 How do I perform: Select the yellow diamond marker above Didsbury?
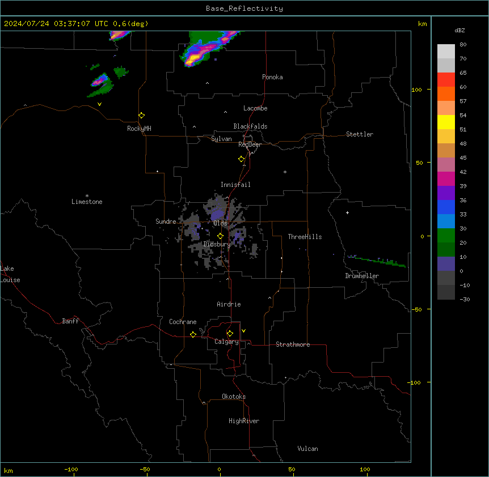[220, 236]
